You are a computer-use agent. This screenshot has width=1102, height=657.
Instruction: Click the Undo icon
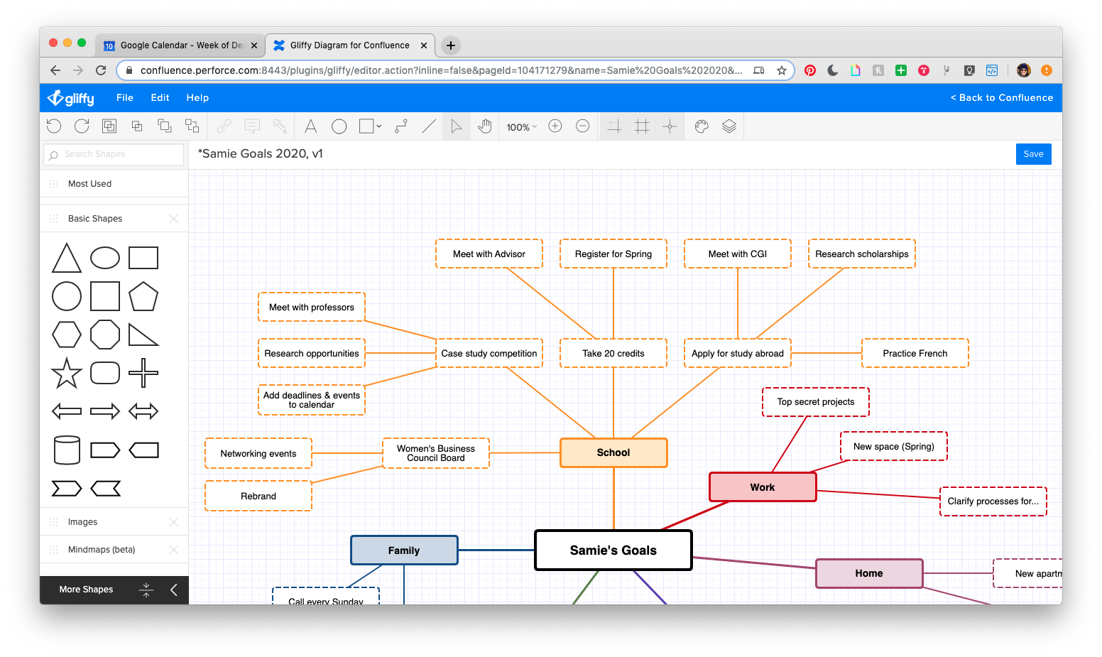(54, 126)
